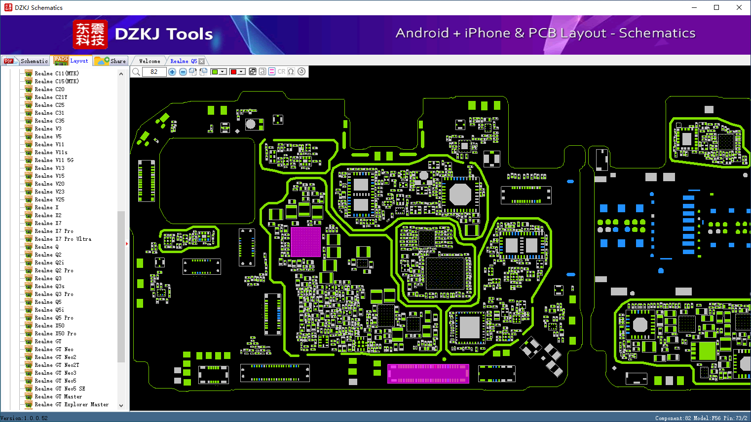Choose Realme V15 tree item

point(49,176)
